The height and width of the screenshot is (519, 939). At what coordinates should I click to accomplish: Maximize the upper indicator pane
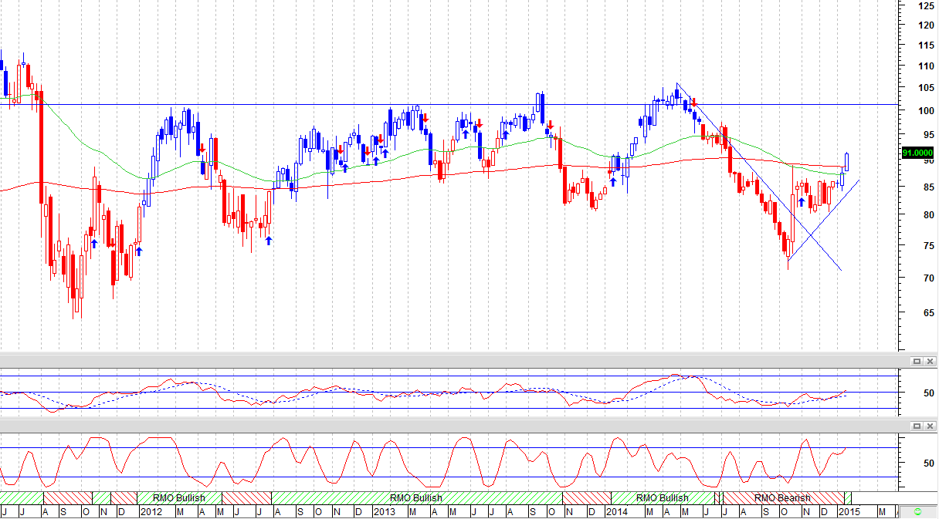click(x=917, y=361)
